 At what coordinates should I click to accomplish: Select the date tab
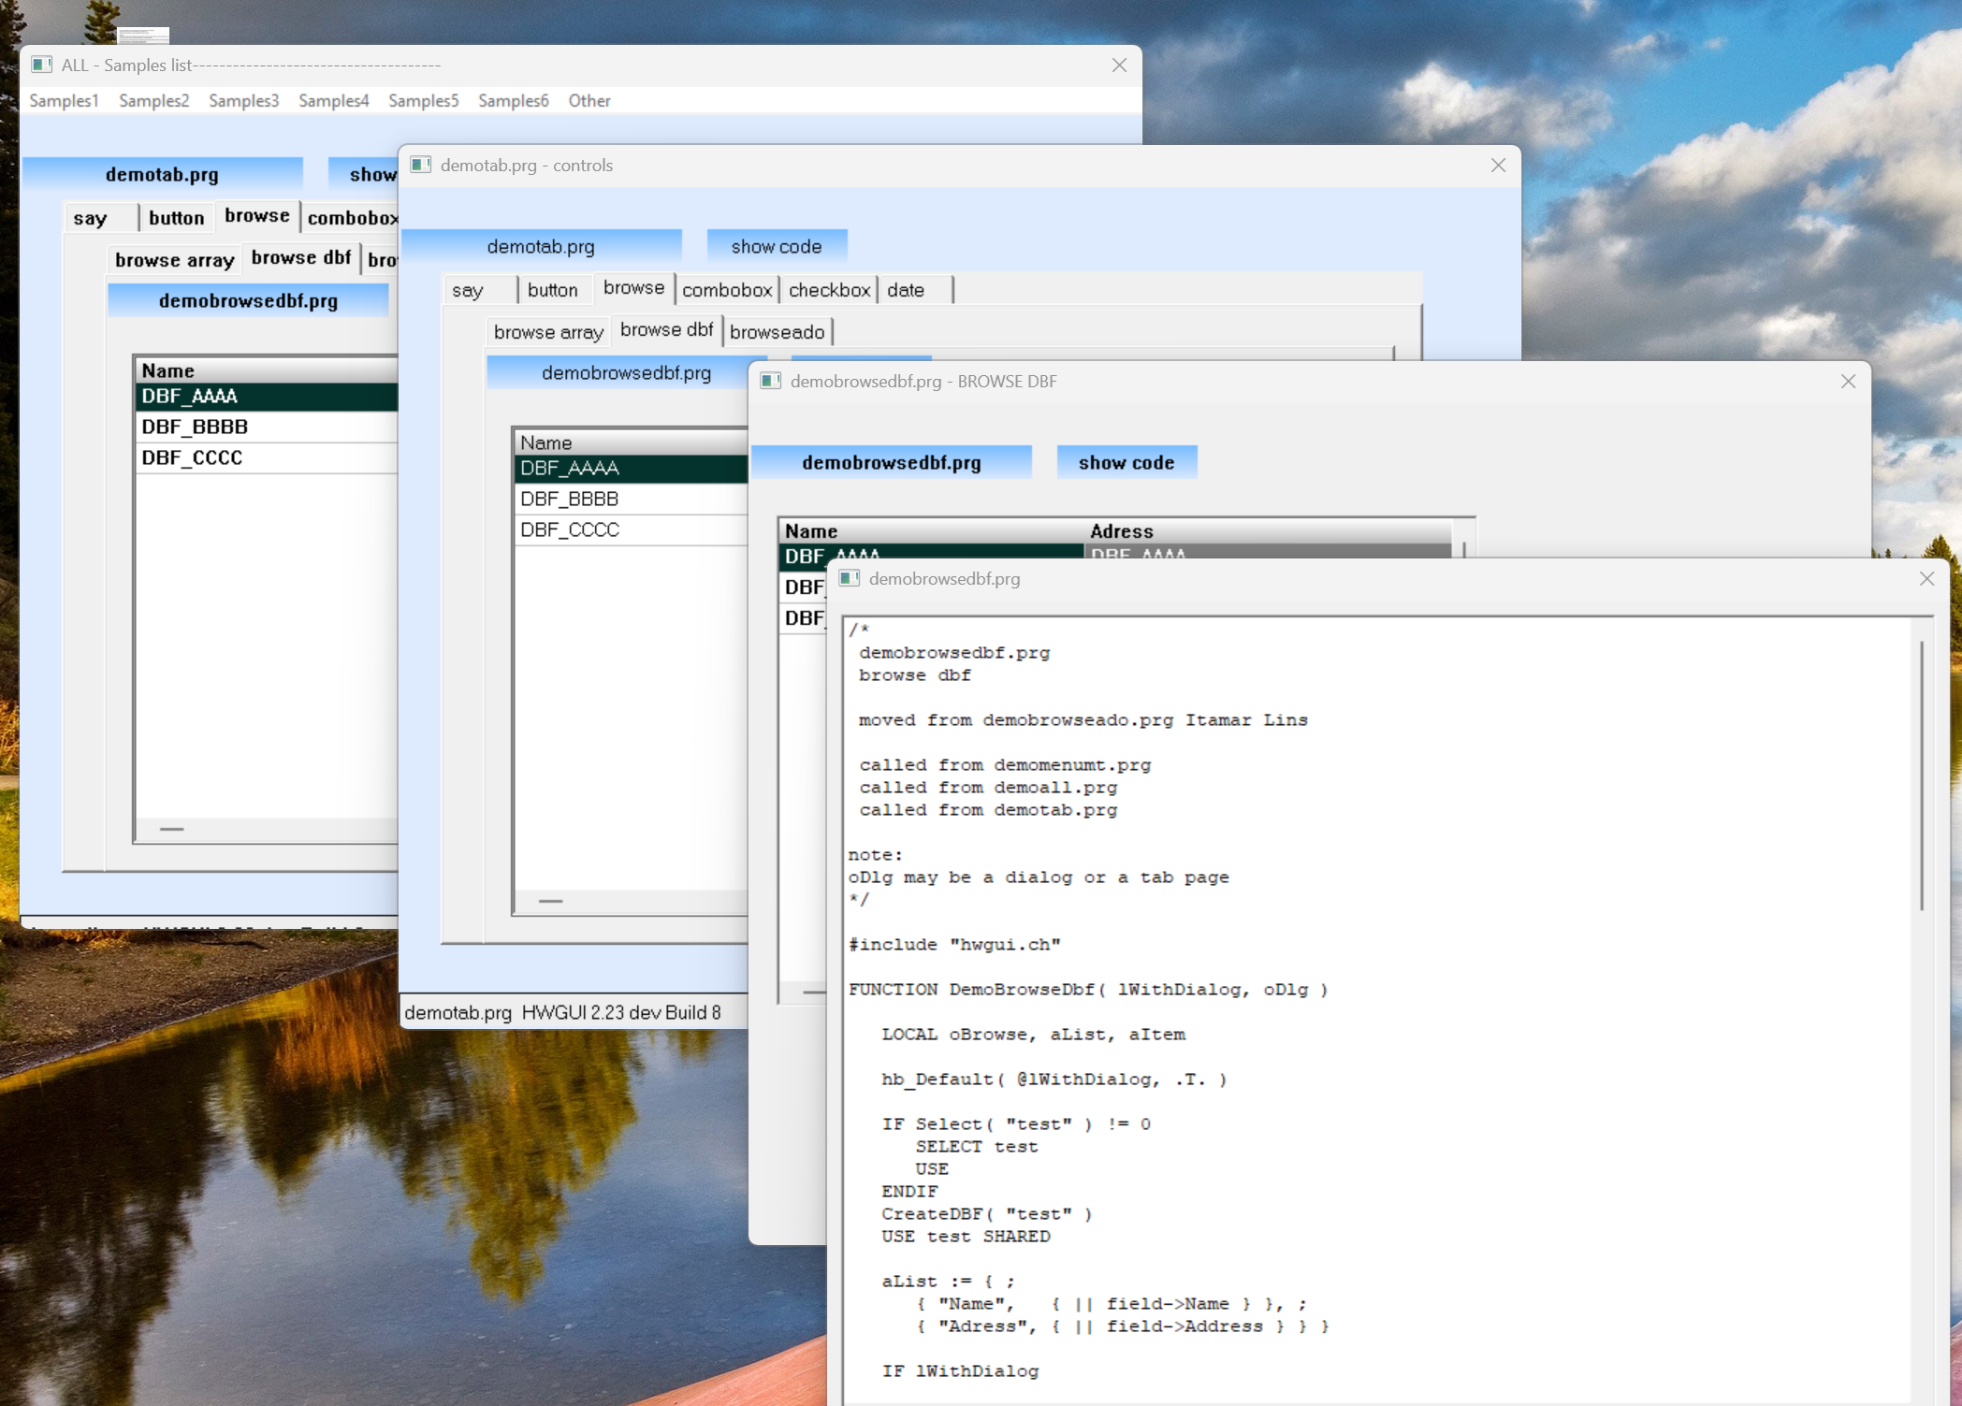click(906, 290)
